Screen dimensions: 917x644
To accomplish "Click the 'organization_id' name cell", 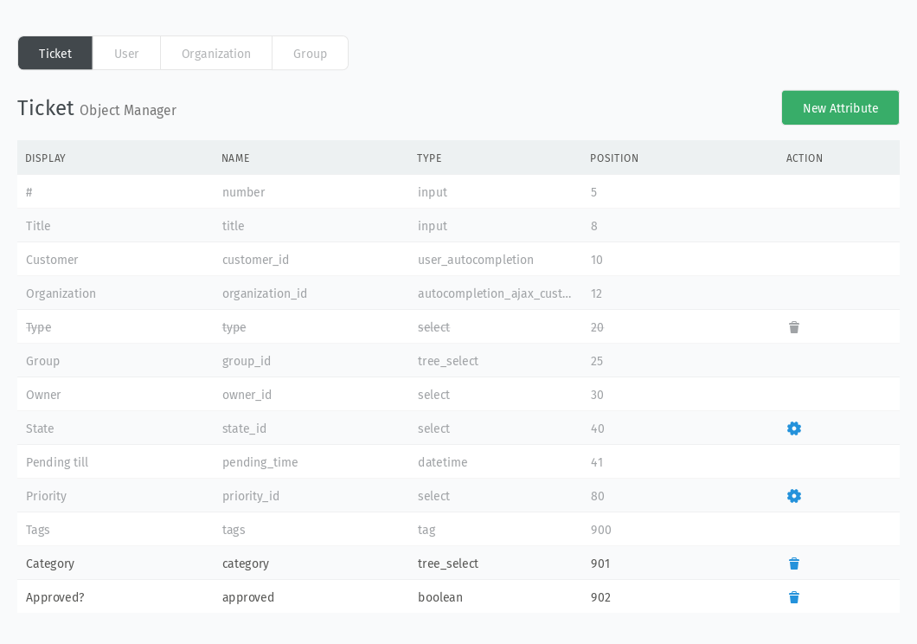I will (x=265, y=293).
